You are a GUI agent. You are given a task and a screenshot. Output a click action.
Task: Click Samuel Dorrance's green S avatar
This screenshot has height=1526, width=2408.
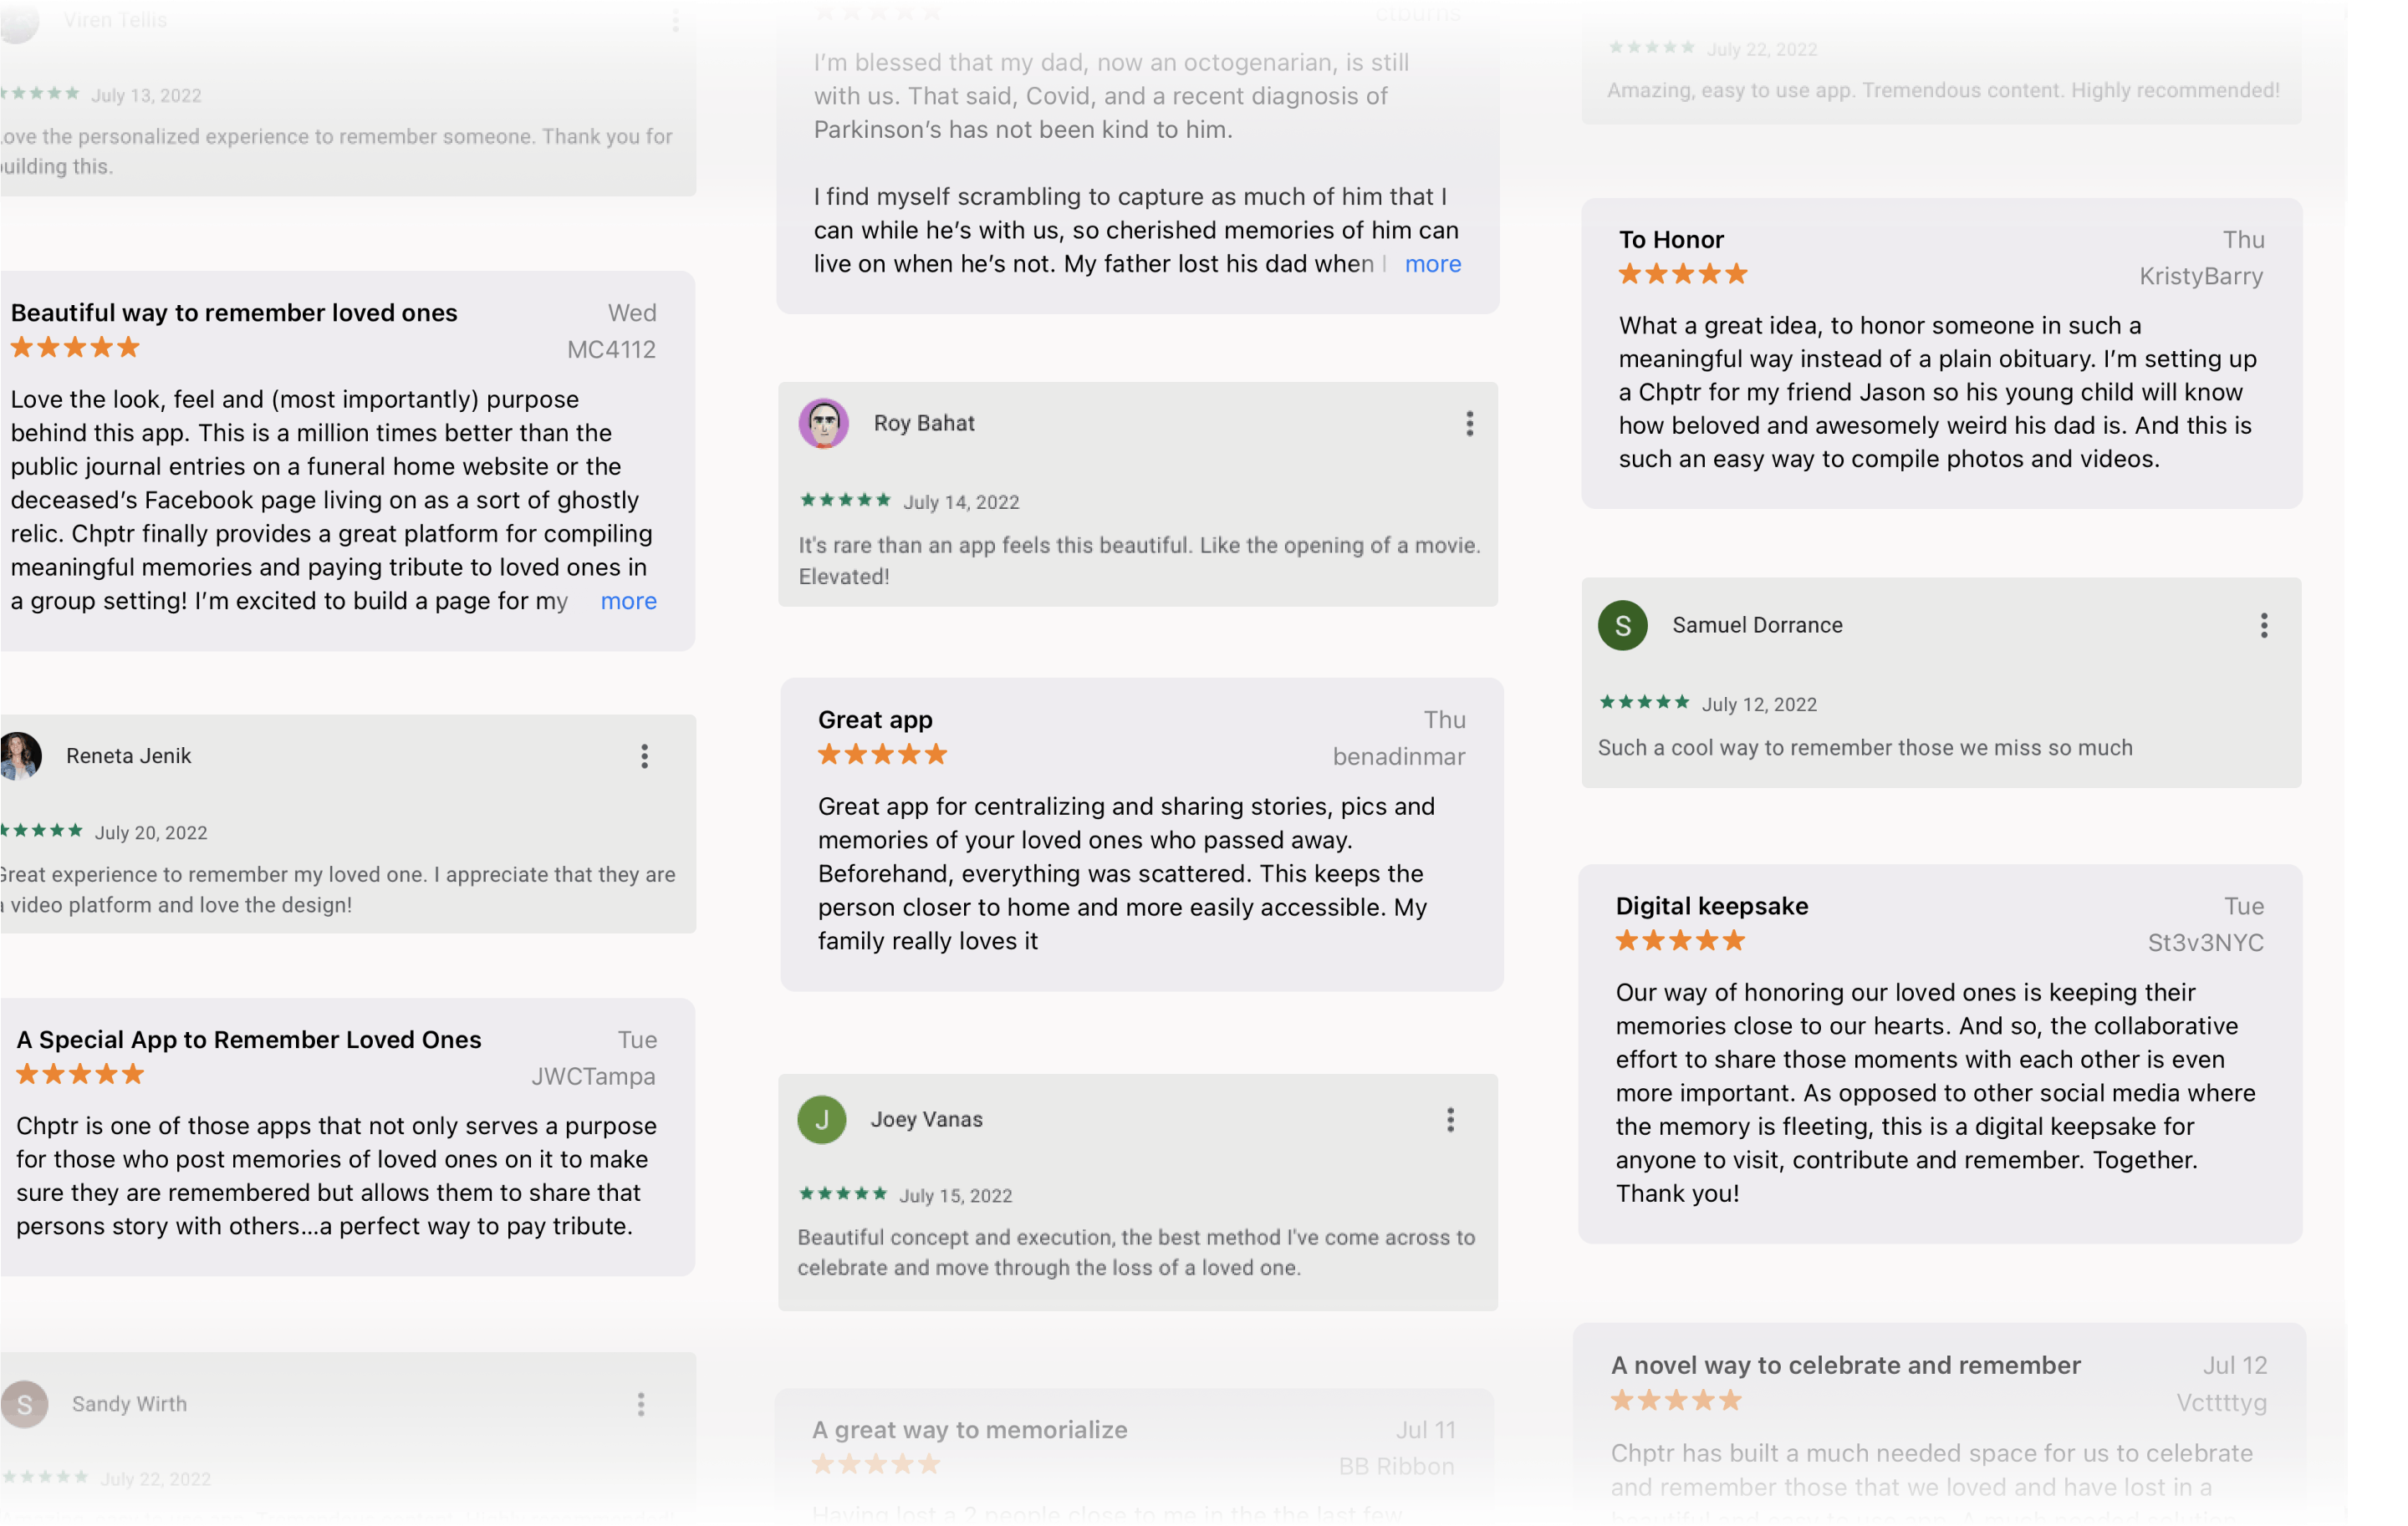pyautogui.click(x=1622, y=626)
